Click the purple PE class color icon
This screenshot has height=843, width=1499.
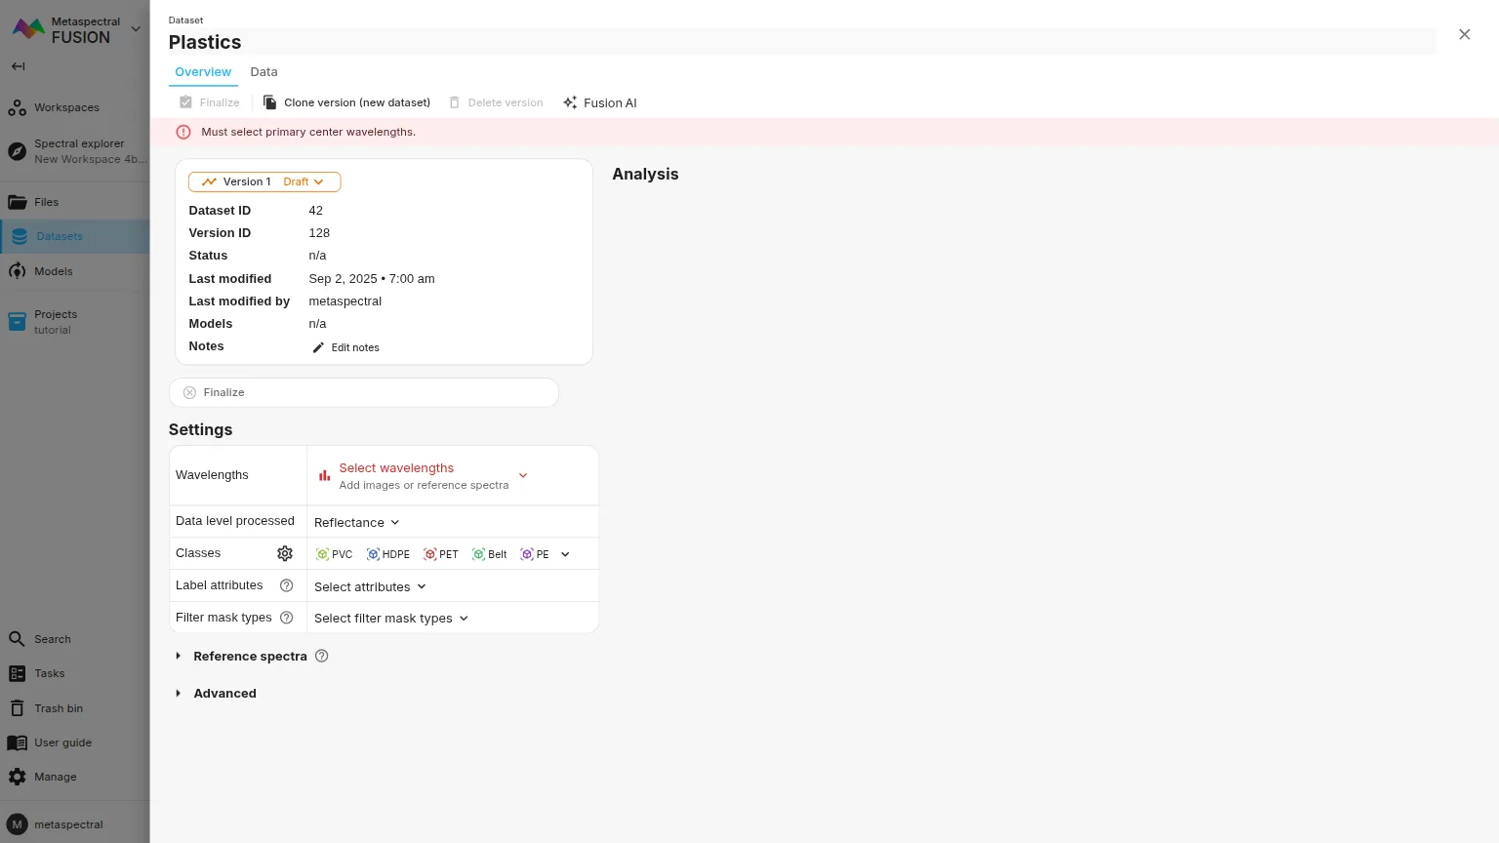[x=527, y=554]
